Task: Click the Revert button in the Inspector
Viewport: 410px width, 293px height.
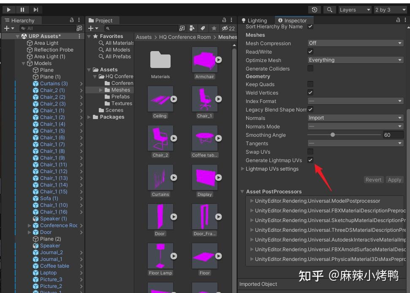Action: point(373,179)
